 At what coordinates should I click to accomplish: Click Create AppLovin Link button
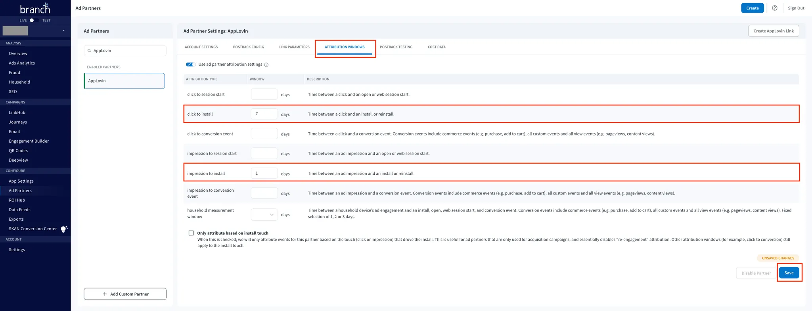[773, 31]
